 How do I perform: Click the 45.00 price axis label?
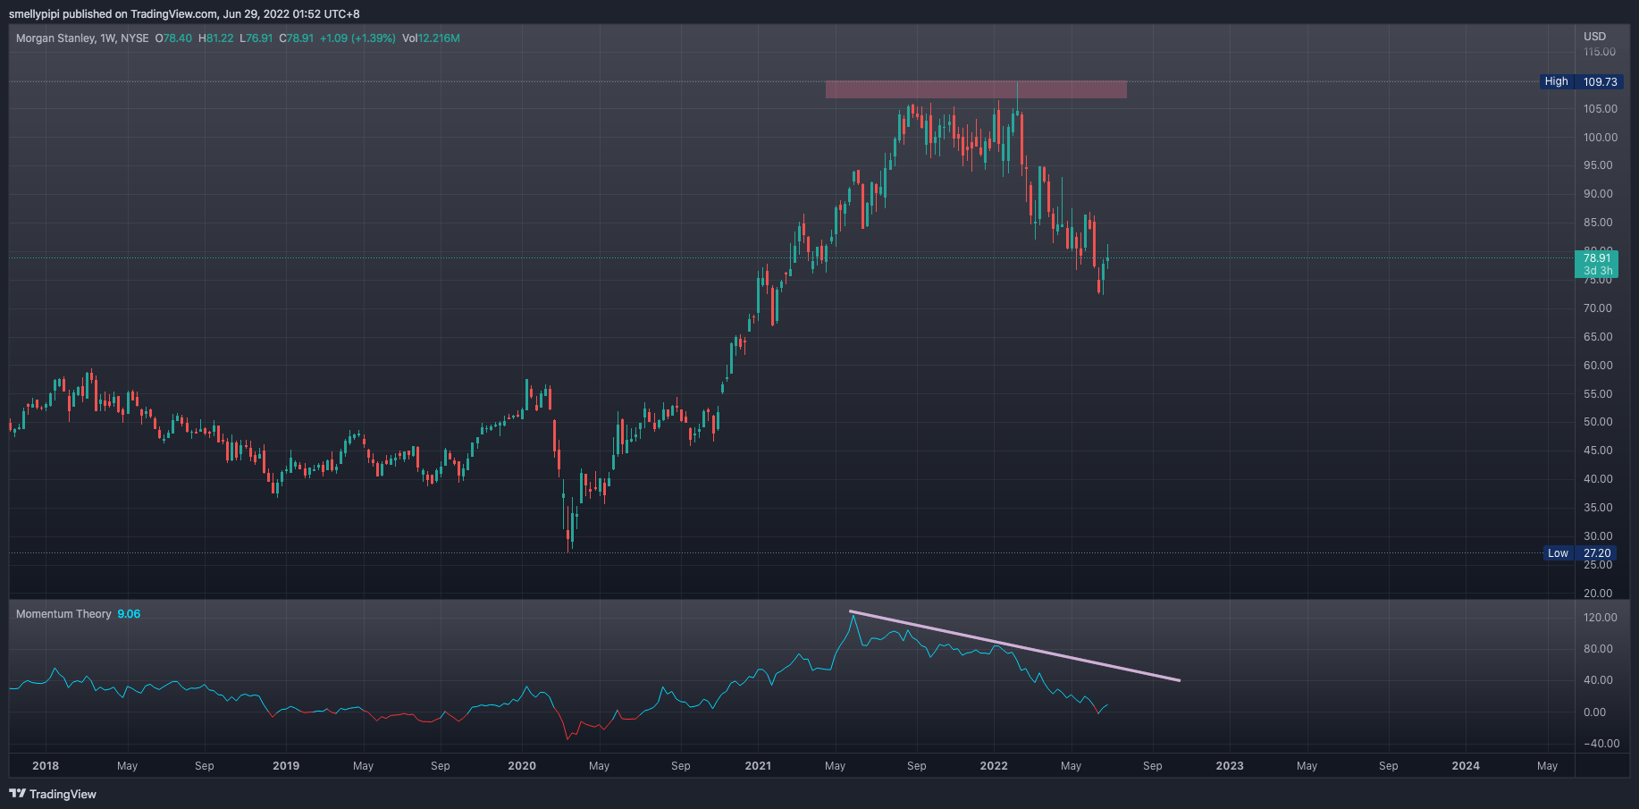tap(1598, 451)
